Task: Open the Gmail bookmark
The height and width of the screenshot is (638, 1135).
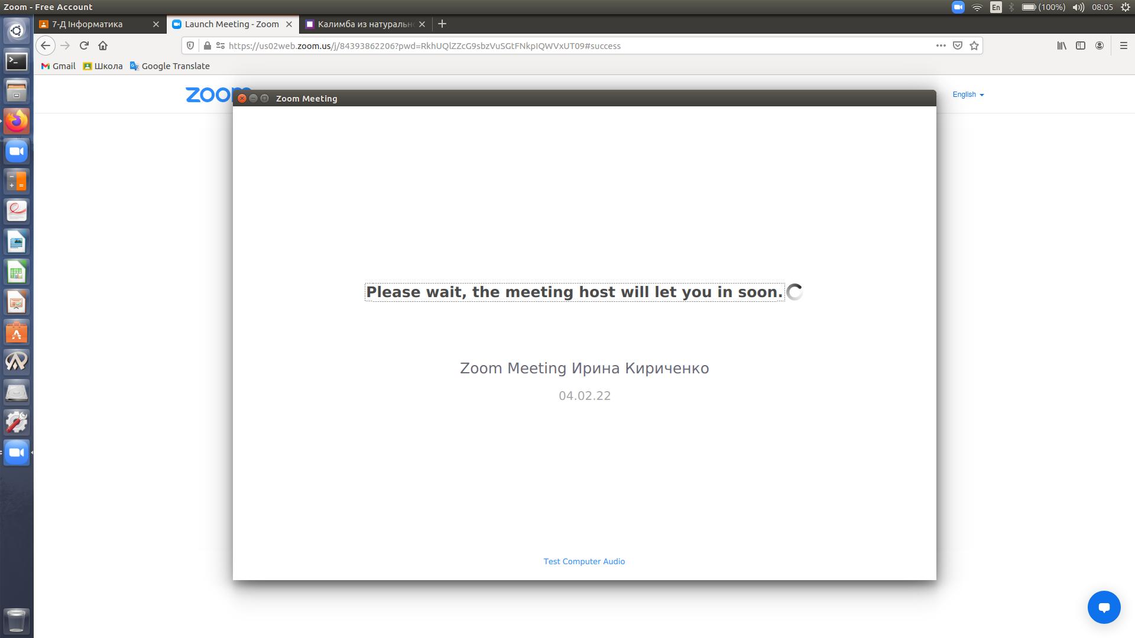Action: click(58, 66)
